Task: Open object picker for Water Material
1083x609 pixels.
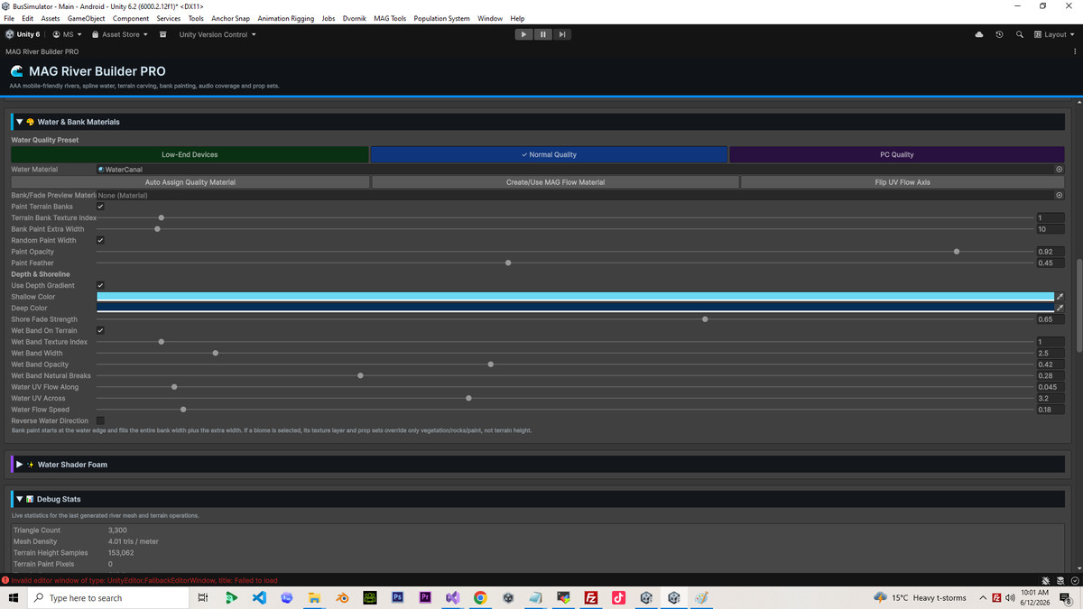Action: tap(1059, 169)
